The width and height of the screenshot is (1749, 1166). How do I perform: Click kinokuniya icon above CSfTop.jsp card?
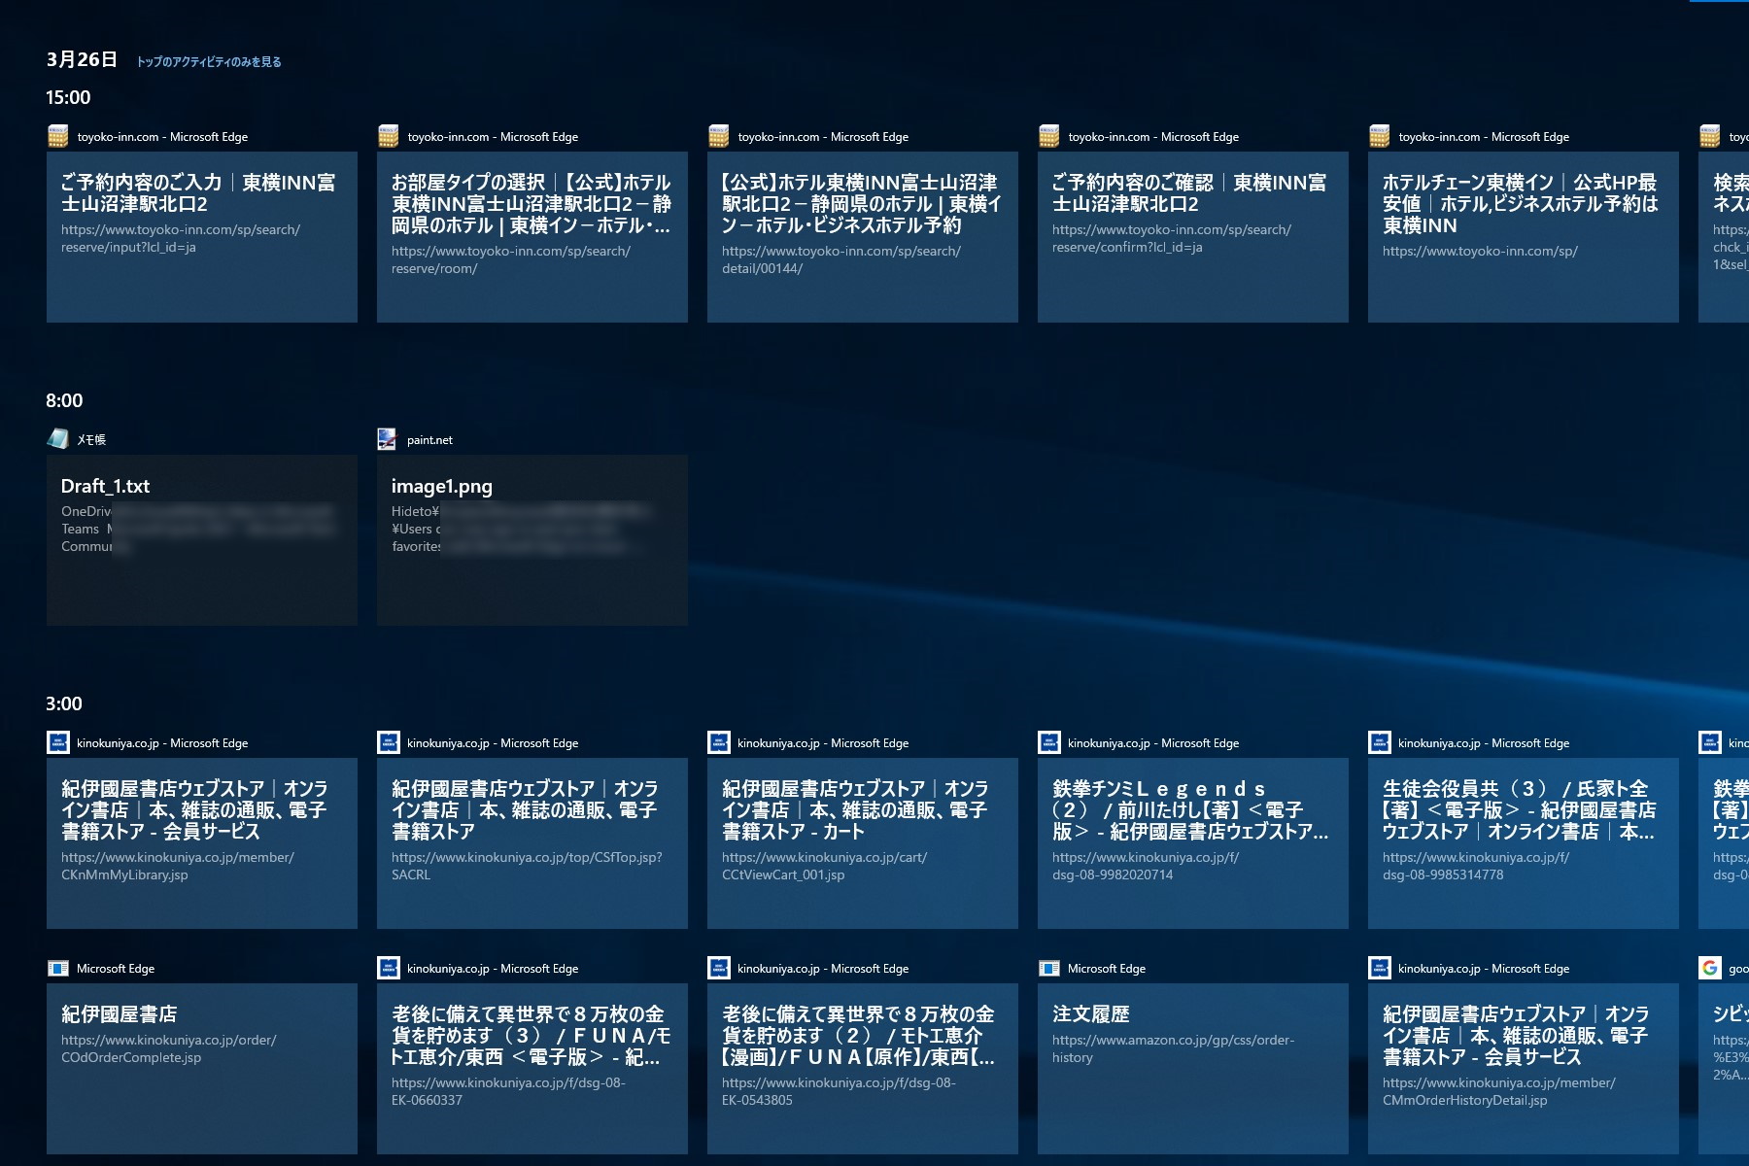point(389,743)
